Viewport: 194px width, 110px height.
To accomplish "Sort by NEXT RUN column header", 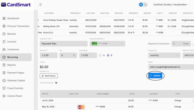I will pos(105,13).
